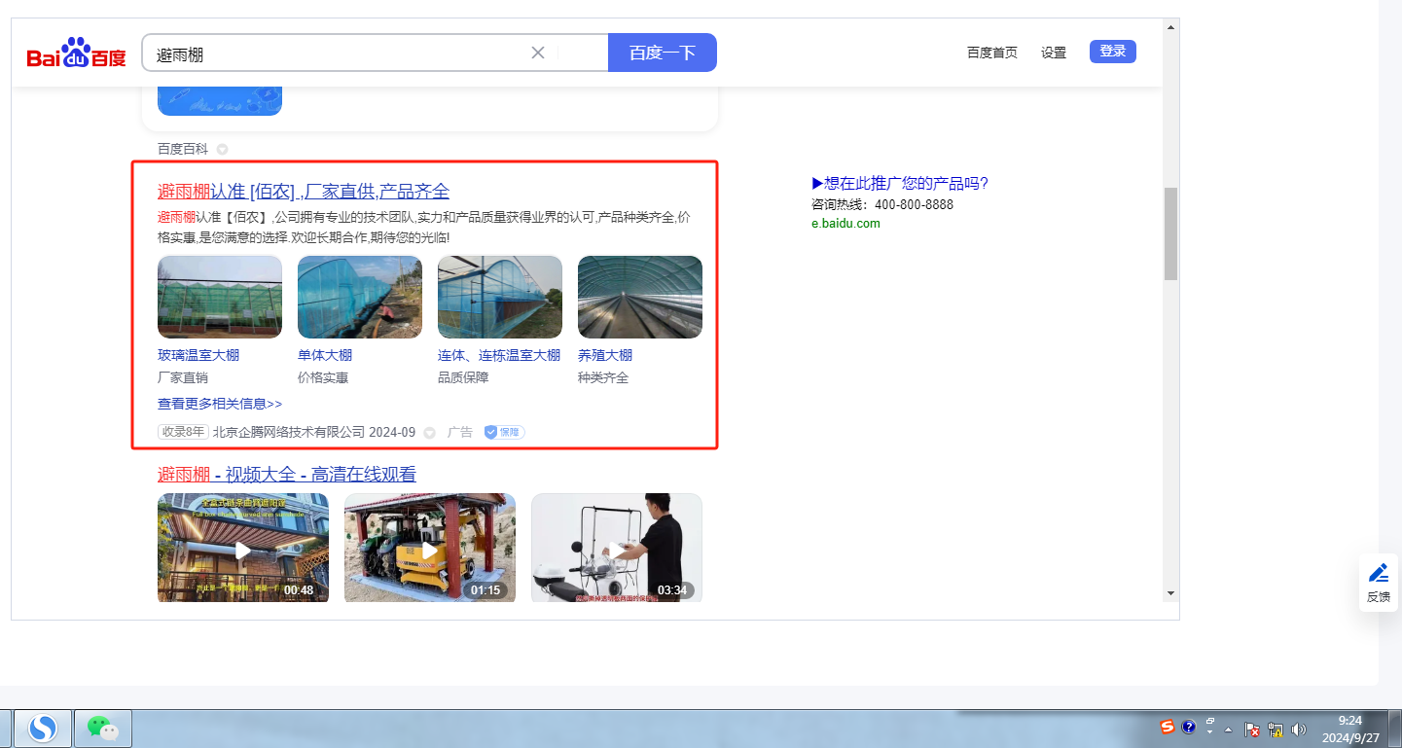Click 想在此推广您的产品吗? promotion link
This screenshot has height=748, width=1402.
[x=900, y=183]
